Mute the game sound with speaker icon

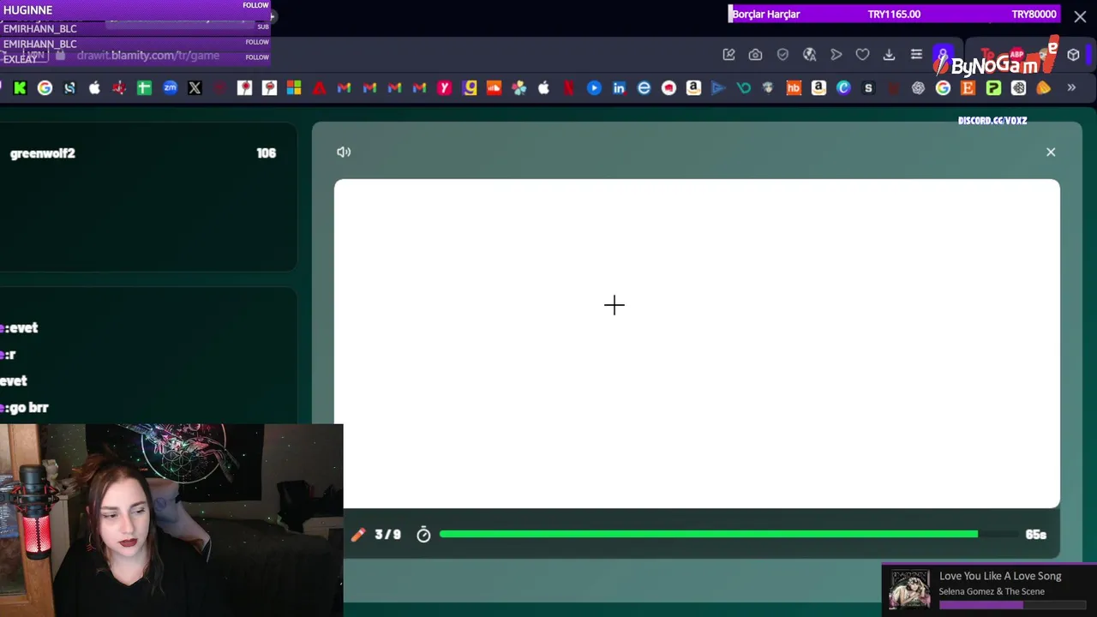point(344,152)
